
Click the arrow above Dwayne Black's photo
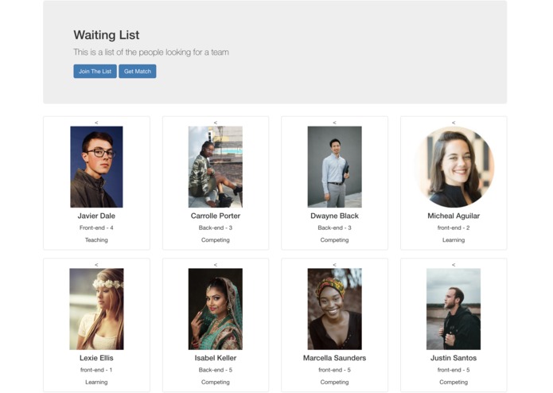[334, 123]
